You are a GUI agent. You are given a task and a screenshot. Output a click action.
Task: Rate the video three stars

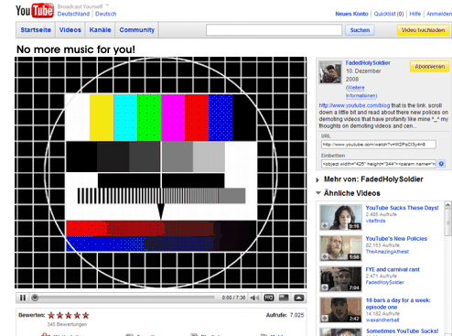[x=69, y=315]
